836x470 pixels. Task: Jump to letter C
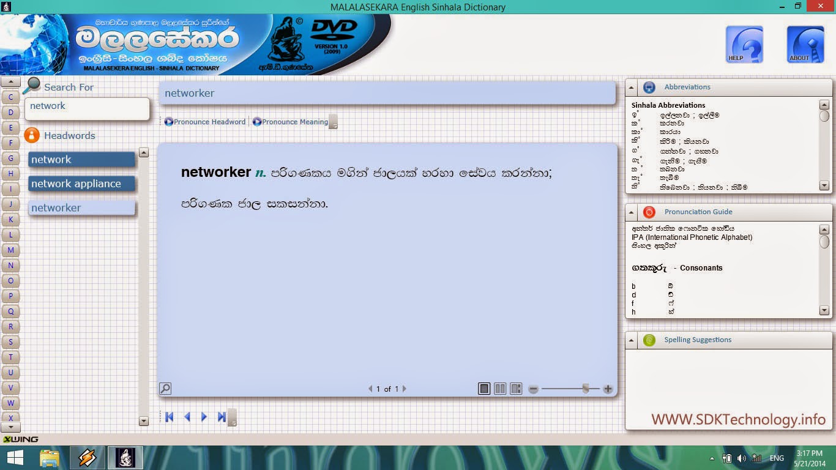coord(10,97)
